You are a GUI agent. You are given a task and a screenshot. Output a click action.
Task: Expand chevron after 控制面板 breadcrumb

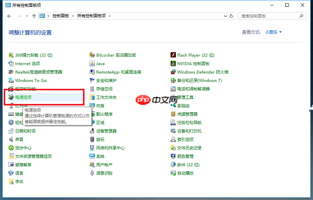coord(73,16)
